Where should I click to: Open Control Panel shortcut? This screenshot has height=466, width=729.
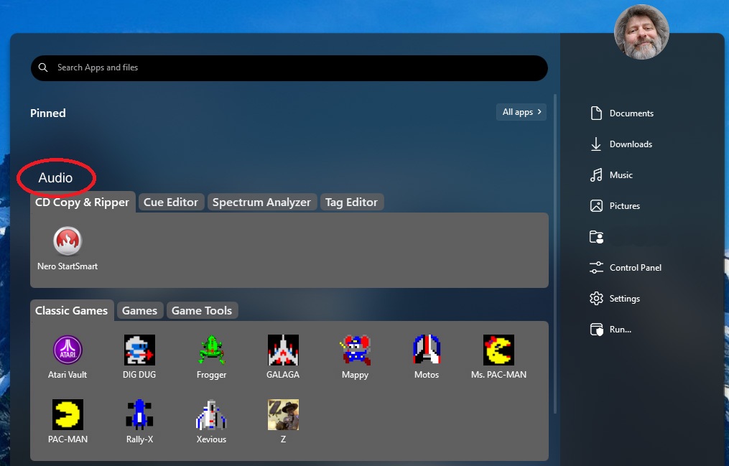pyautogui.click(x=626, y=268)
